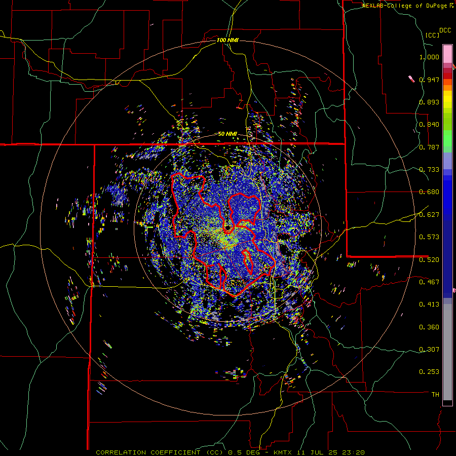Image resolution: width=456 pixels, height=456 pixels.
Task: Select the 0.307 legend value
Action: pyautogui.click(x=429, y=349)
